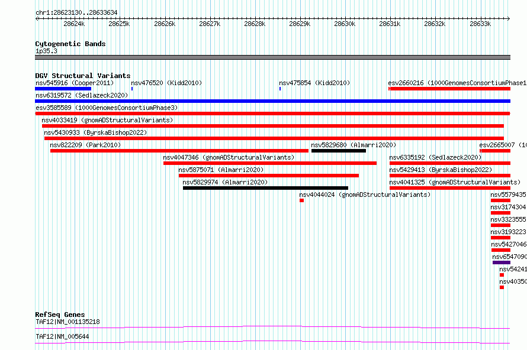Click the nsv3174304 red variant bar

point(501,213)
